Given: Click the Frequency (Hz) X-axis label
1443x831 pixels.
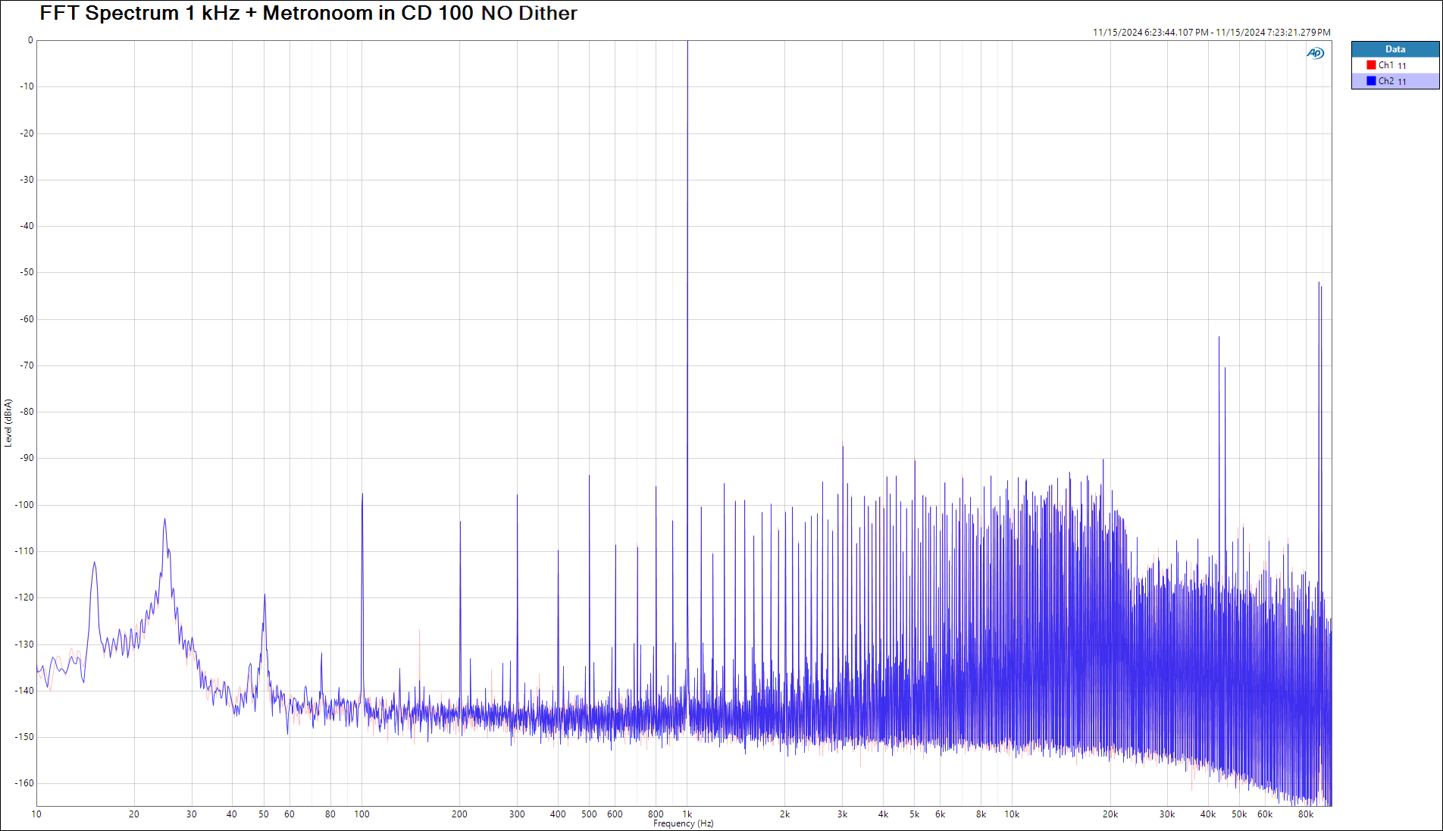Looking at the screenshot, I should pos(683,823).
